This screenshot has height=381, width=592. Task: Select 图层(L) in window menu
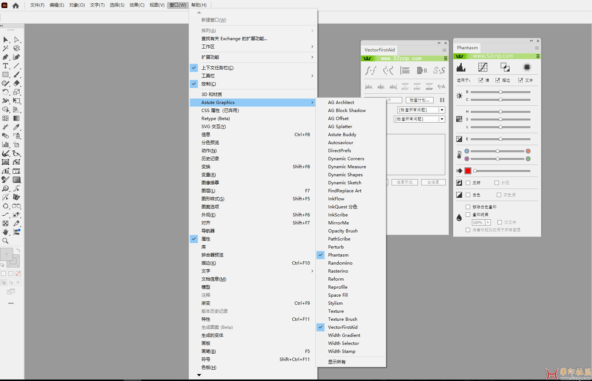pyautogui.click(x=253, y=191)
